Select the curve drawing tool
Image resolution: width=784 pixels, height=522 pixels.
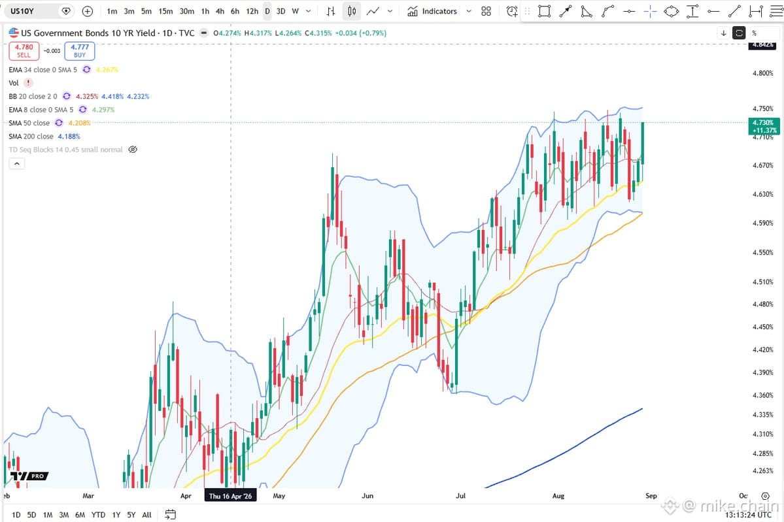pyautogui.click(x=608, y=11)
